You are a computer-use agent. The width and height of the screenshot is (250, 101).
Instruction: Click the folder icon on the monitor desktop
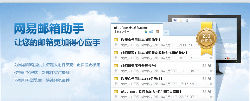click(x=181, y=20)
